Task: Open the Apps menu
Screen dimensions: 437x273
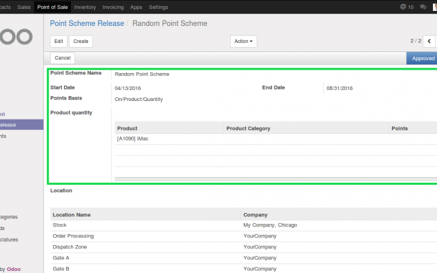Action: point(136,7)
